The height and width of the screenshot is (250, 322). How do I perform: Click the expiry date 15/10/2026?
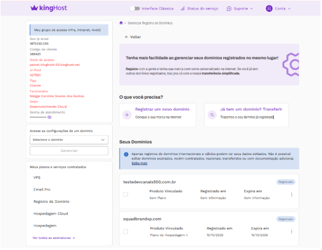tap(259, 235)
